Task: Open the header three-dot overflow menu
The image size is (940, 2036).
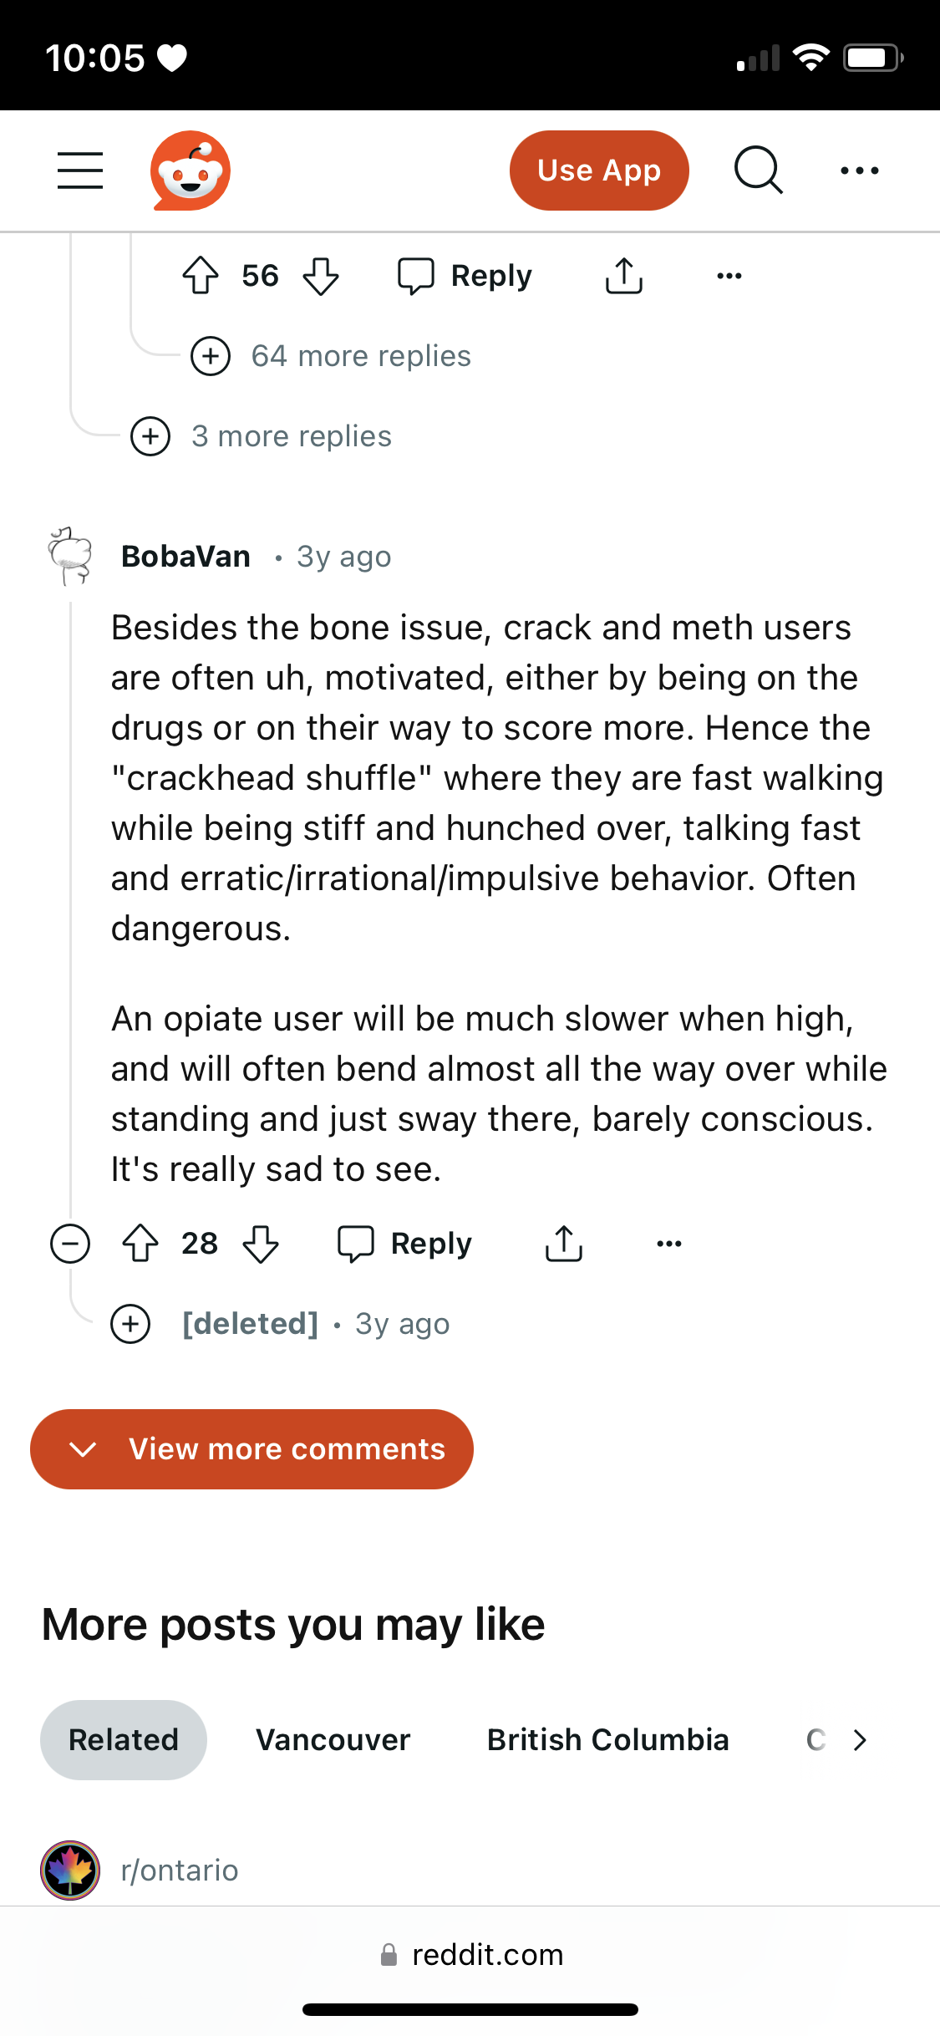Action: point(859,171)
